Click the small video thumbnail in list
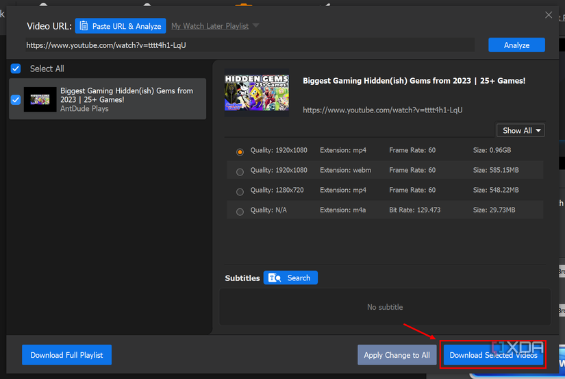The width and height of the screenshot is (565, 379). pyautogui.click(x=40, y=99)
